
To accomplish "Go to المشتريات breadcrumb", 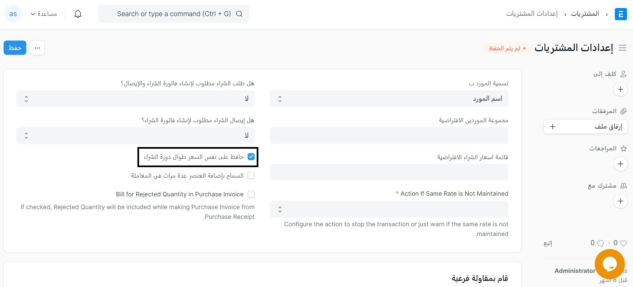I will 585,14.
